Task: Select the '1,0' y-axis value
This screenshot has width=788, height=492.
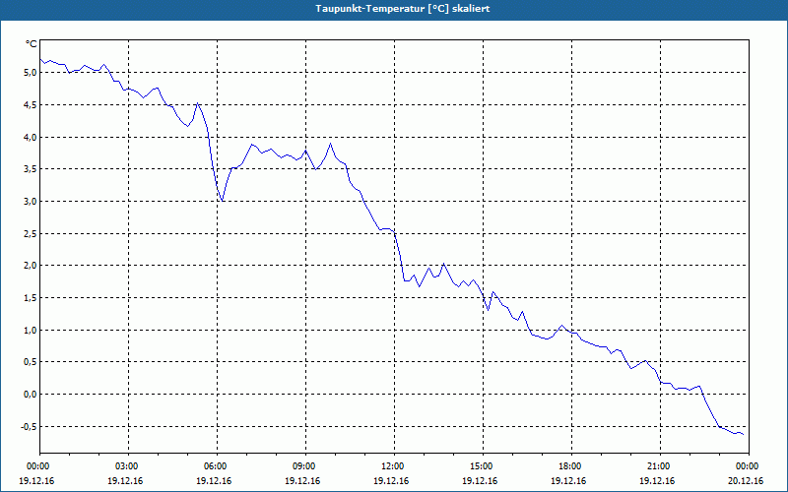Action: point(31,330)
